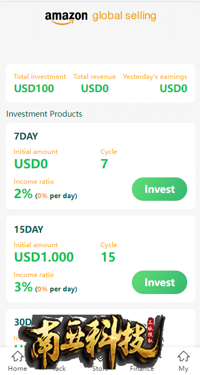Open the Store tab icon

[100, 358]
